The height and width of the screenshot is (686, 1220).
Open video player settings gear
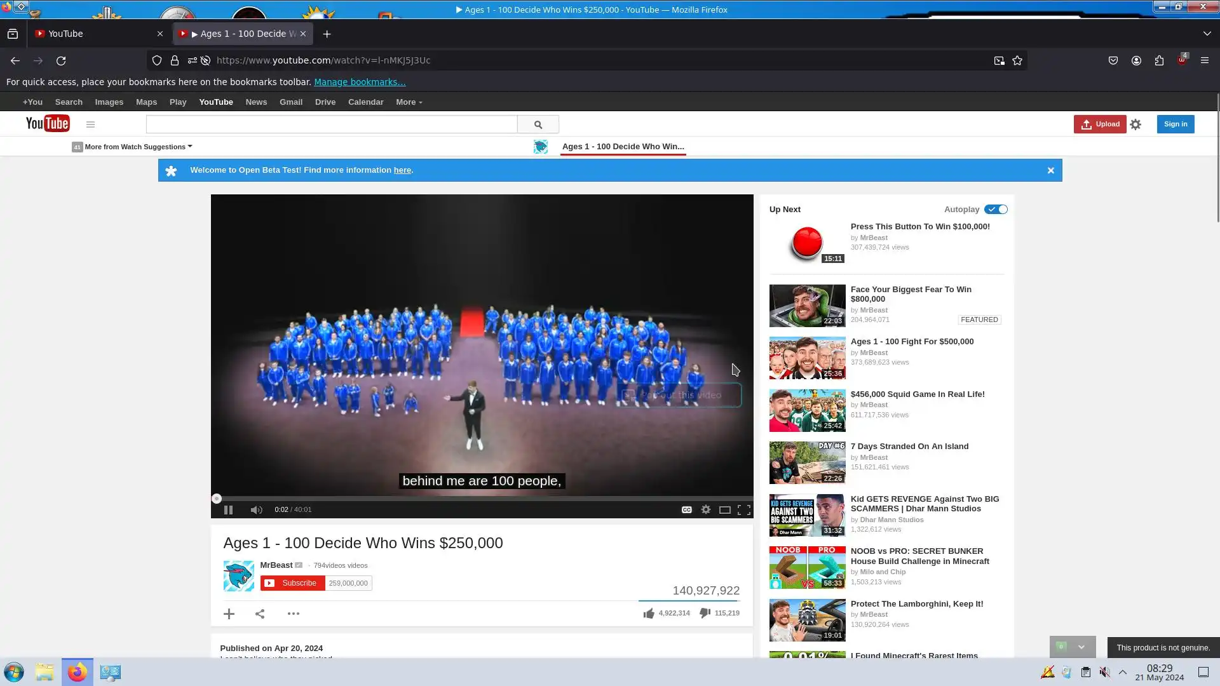click(x=705, y=510)
